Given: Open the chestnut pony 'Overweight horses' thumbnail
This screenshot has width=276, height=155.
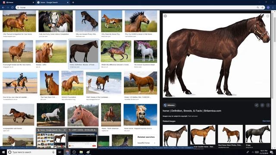Looking at the screenshot, I should click(x=18, y=51).
